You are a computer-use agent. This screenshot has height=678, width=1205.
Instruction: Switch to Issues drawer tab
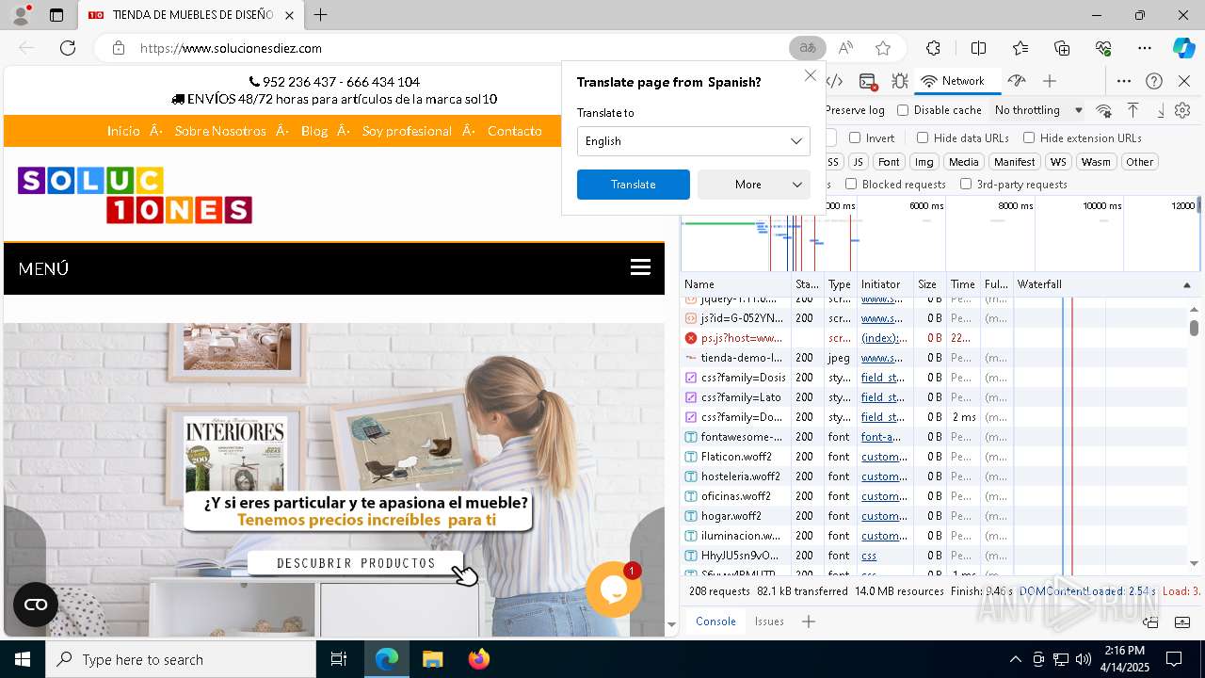point(769,621)
